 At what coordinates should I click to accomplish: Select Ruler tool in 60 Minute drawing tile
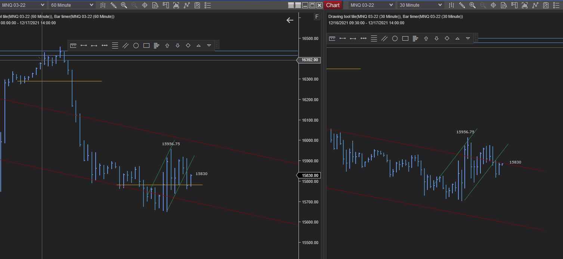(x=73, y=46)
